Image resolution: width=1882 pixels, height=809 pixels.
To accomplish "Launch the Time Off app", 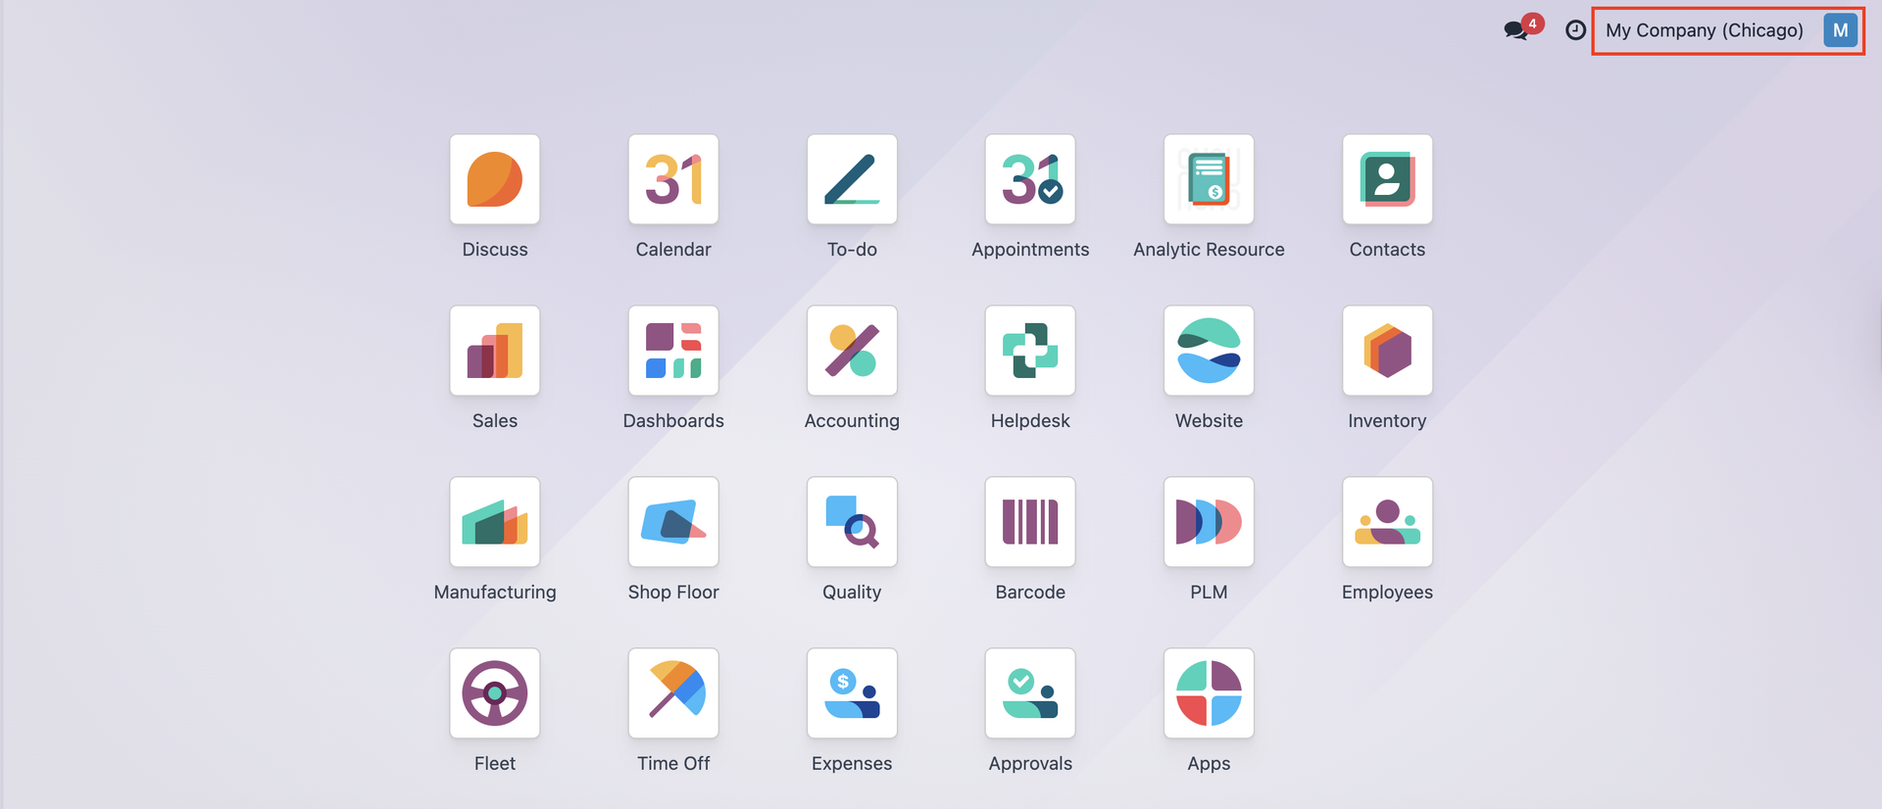I will pyautogui.click(x=672, y=694).
